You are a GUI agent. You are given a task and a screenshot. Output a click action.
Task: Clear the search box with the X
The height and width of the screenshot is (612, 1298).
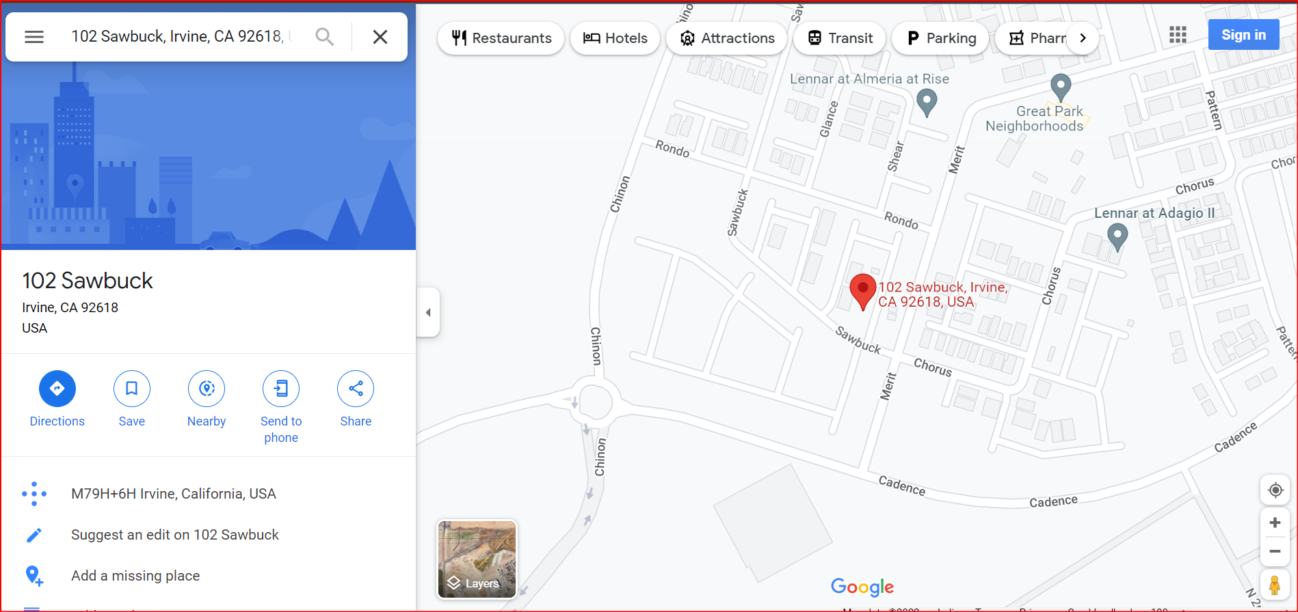pyautogui.click(x=380, y=37)
